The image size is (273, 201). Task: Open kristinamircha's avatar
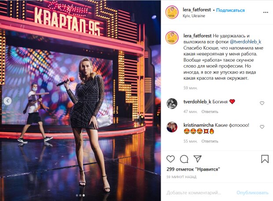pyautogui.click(x=172, y=127)
